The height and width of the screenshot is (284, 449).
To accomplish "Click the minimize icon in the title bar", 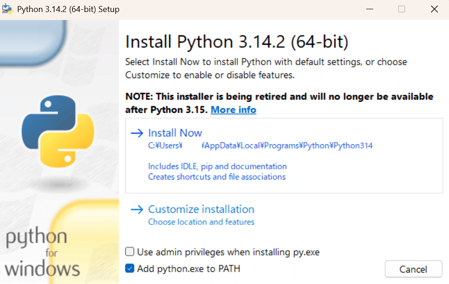I will point(369,9).
